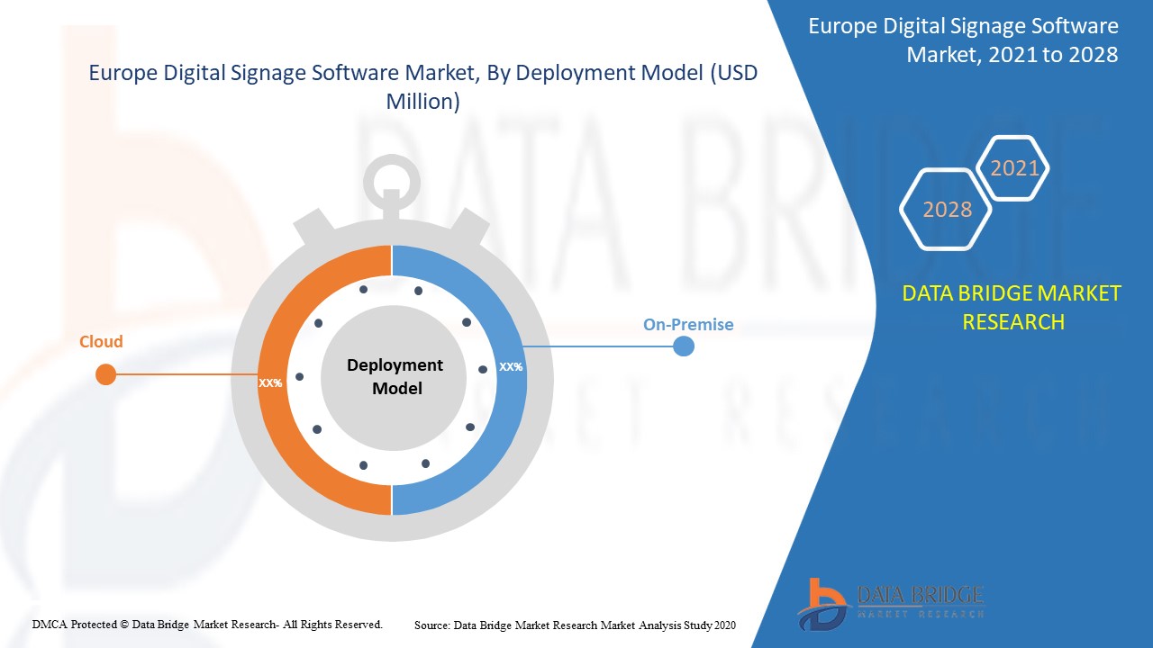Expand the Deployment Model center label
This screenshot has height=648, width=1153.
pyautogui.click(x=393, y=377)
